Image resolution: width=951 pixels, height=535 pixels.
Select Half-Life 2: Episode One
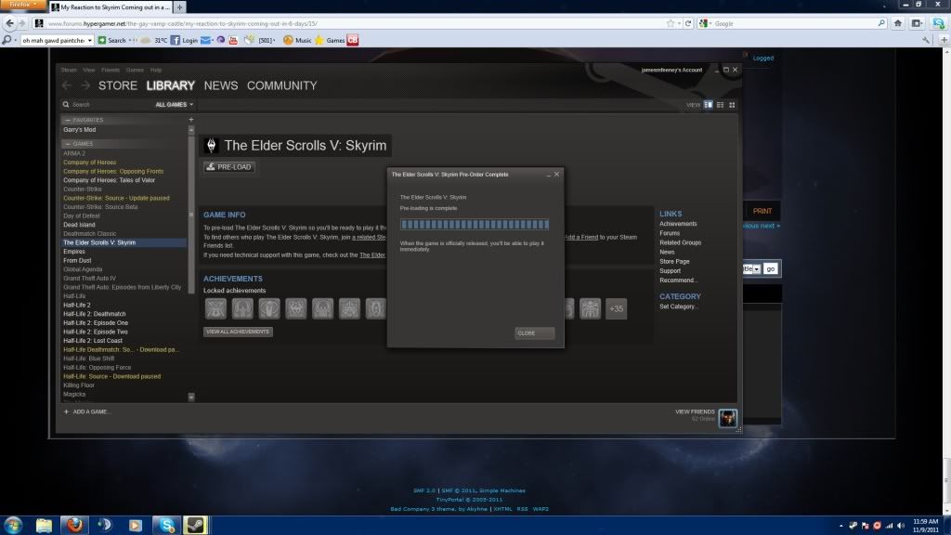pos(96,322)
